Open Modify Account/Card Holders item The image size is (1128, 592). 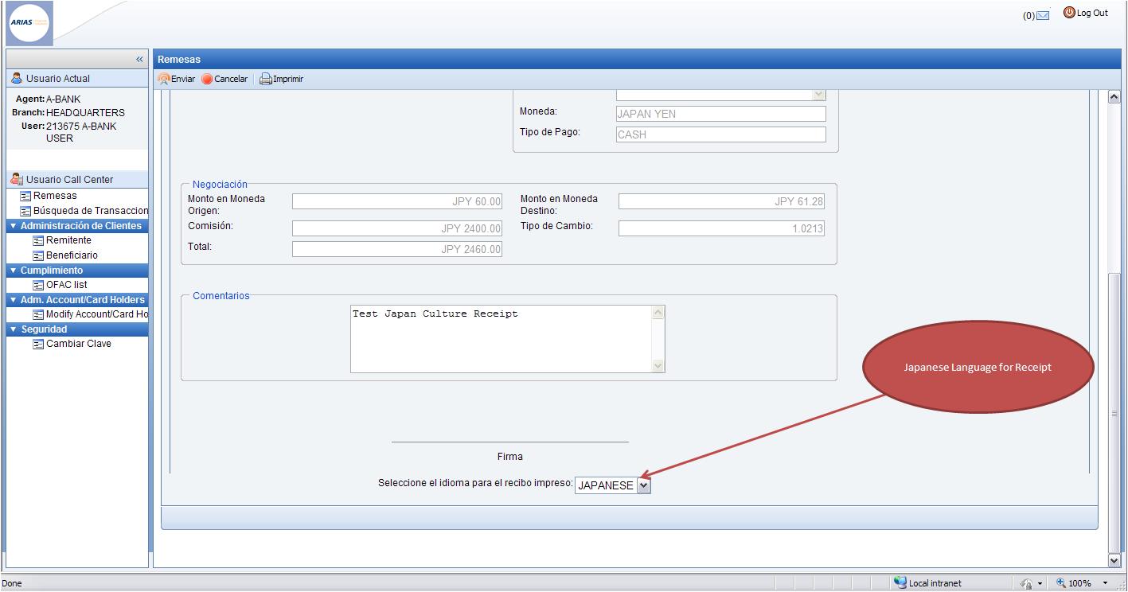[97, 314]
